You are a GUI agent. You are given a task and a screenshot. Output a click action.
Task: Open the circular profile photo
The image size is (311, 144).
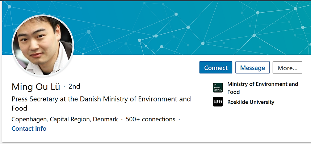(x=43, y=45)
